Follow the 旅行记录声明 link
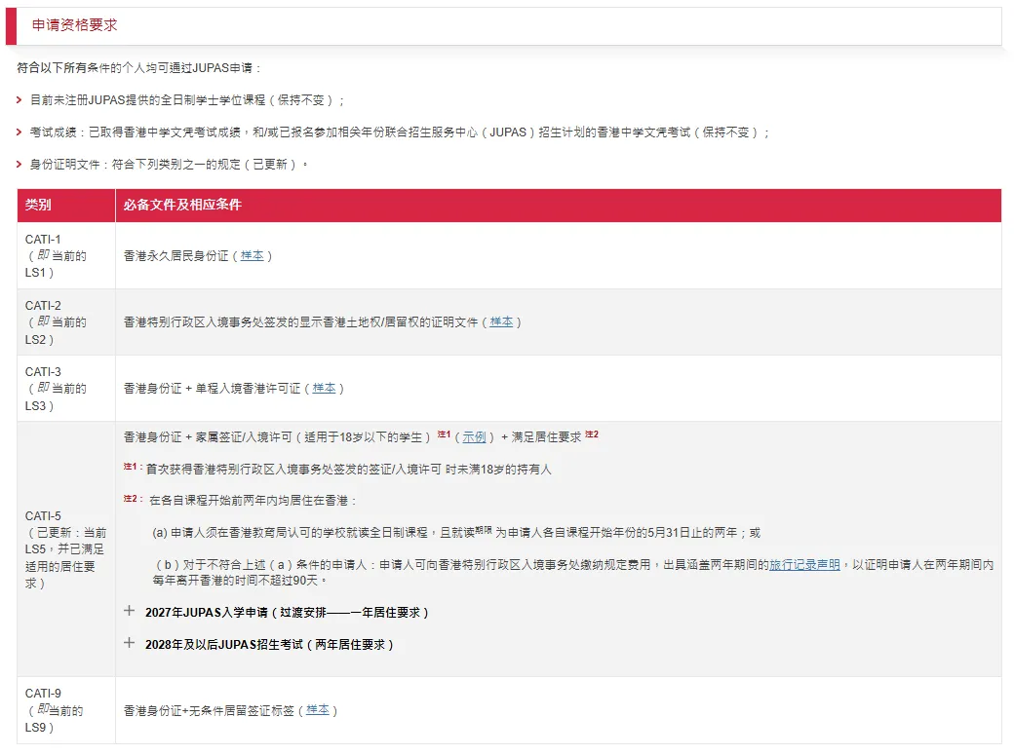Image resolution: width=1014 pixels, height=755 pixels. pos(804,564)
